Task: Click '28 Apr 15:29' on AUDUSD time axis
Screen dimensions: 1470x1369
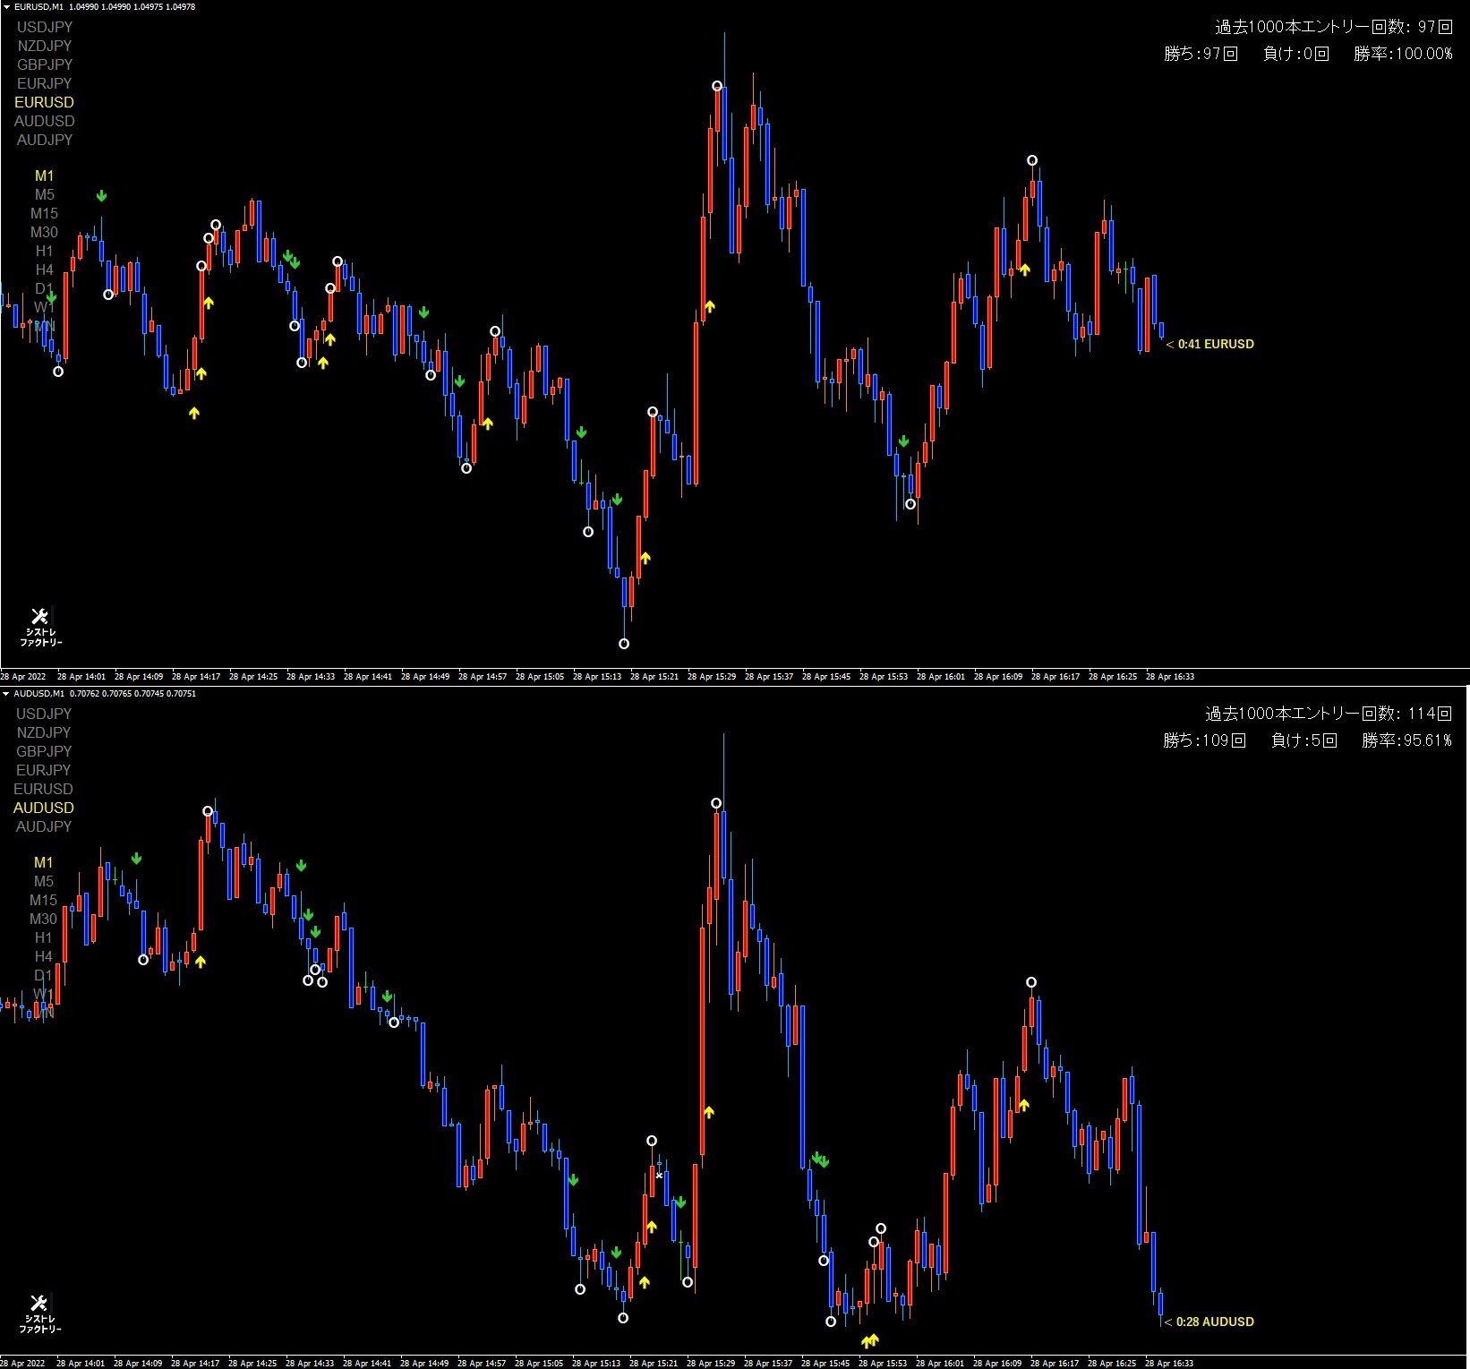Action: coord(712,1364)
